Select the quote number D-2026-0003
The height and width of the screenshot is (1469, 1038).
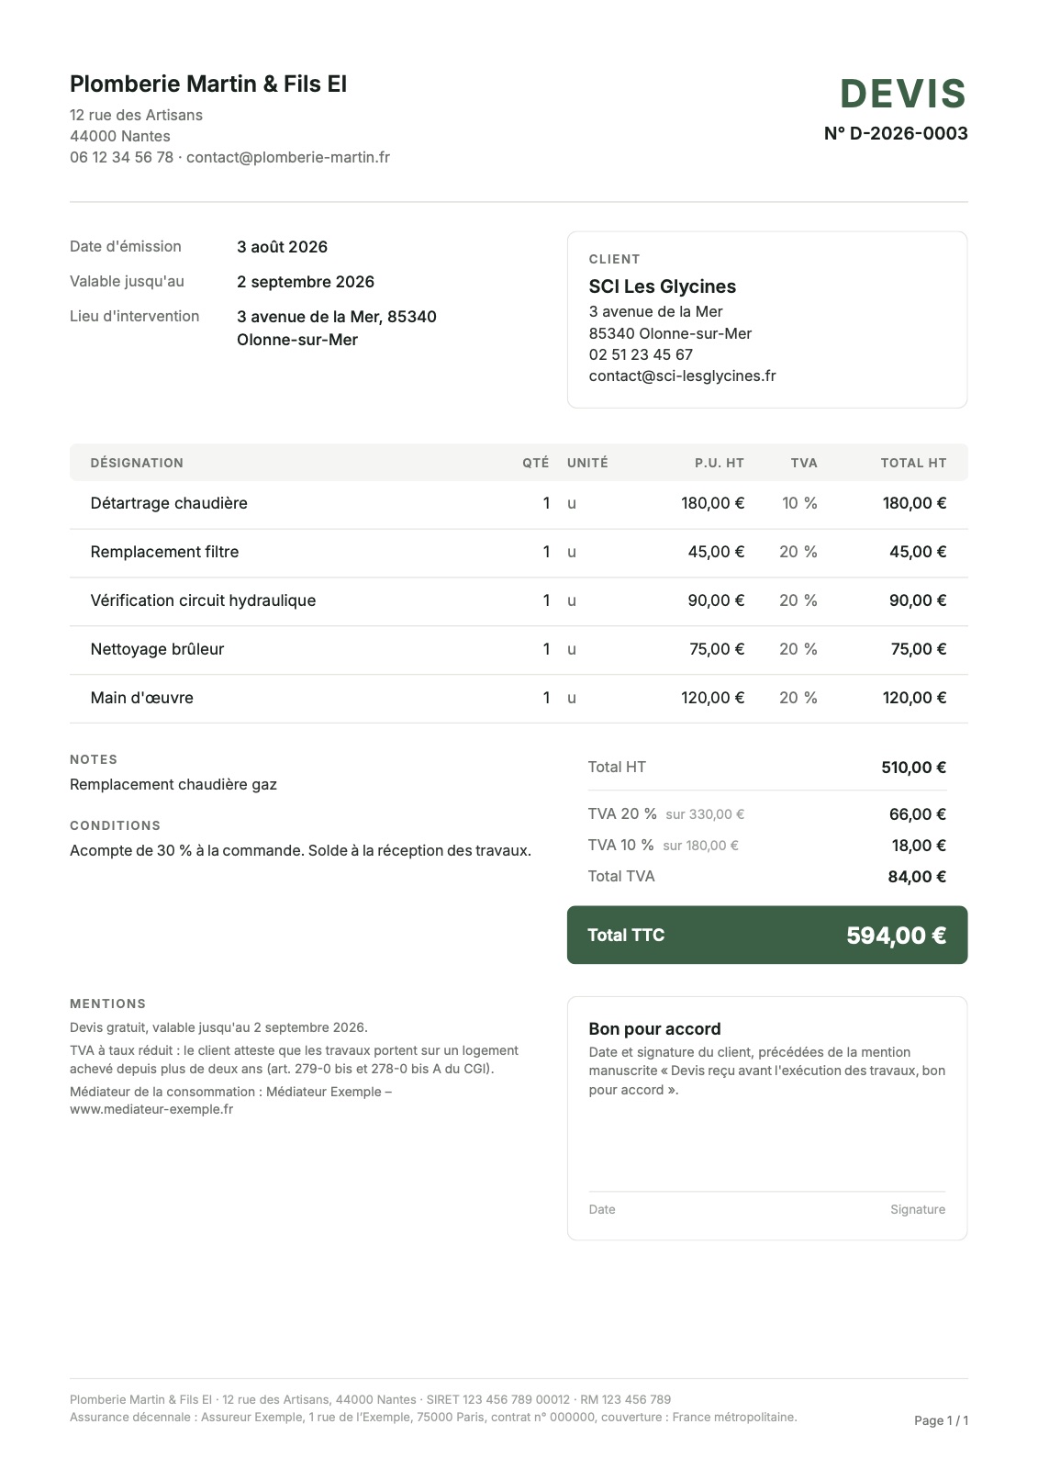896,133
